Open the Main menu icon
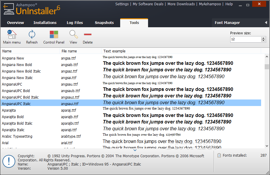270x175 pixels. [x=12, y=34]
